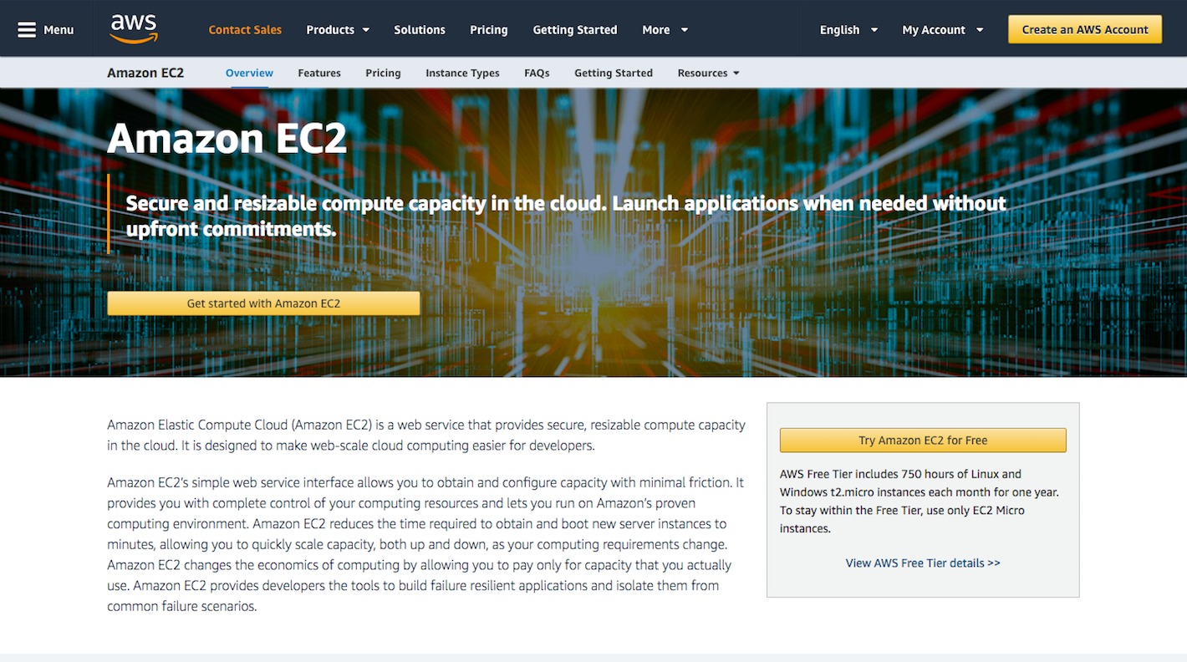Click the AWS logo
The width and height of the screenshot is (1187, 662).
(x=134, y=28)
